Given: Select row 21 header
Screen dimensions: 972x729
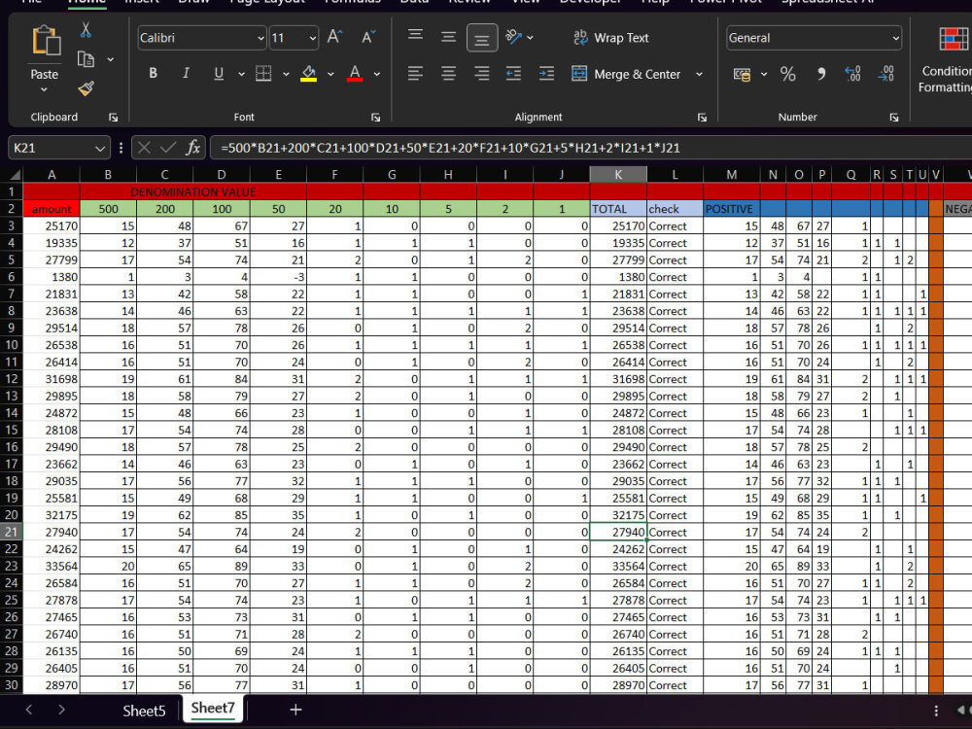Looking at the screenshot, I should coord(11,532).
